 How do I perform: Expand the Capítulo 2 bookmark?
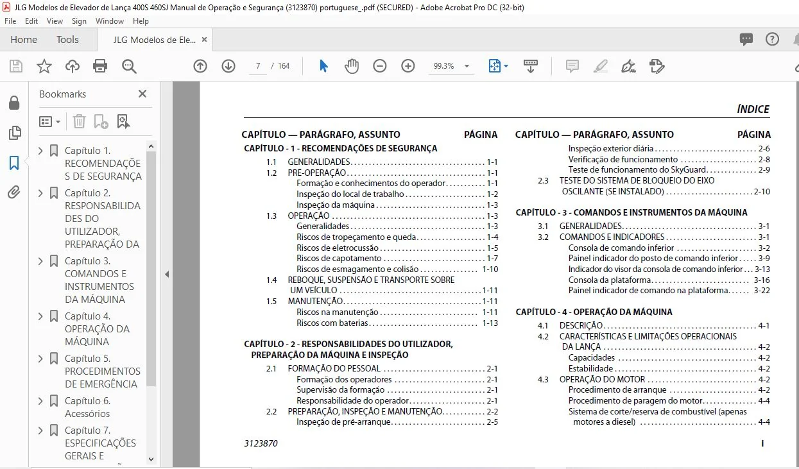point(41,193)
